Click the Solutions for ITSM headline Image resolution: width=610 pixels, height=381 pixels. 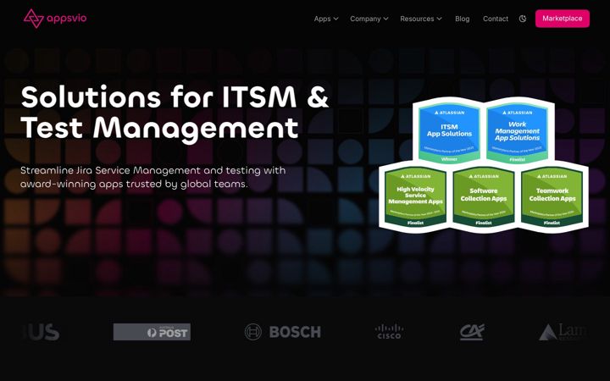pos(175,113)
